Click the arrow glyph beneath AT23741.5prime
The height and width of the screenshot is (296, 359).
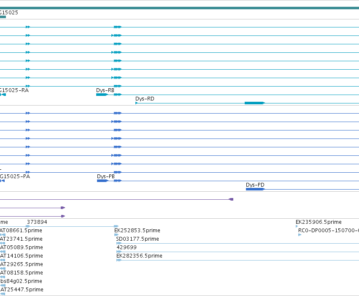click(3, 243)
